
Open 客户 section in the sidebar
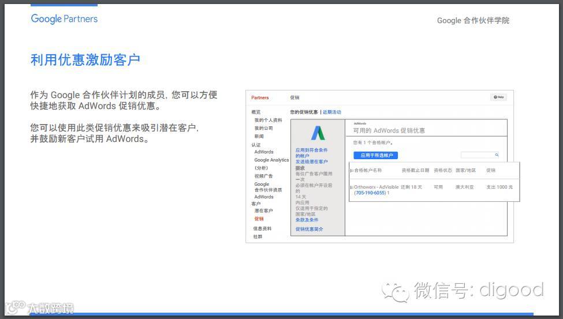256,204
